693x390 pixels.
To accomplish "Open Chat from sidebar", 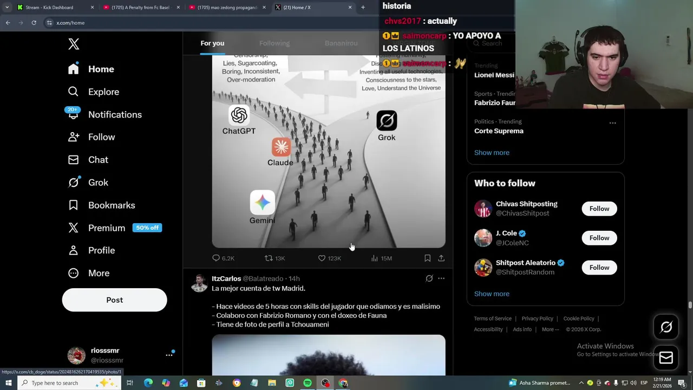I will 88,160.
